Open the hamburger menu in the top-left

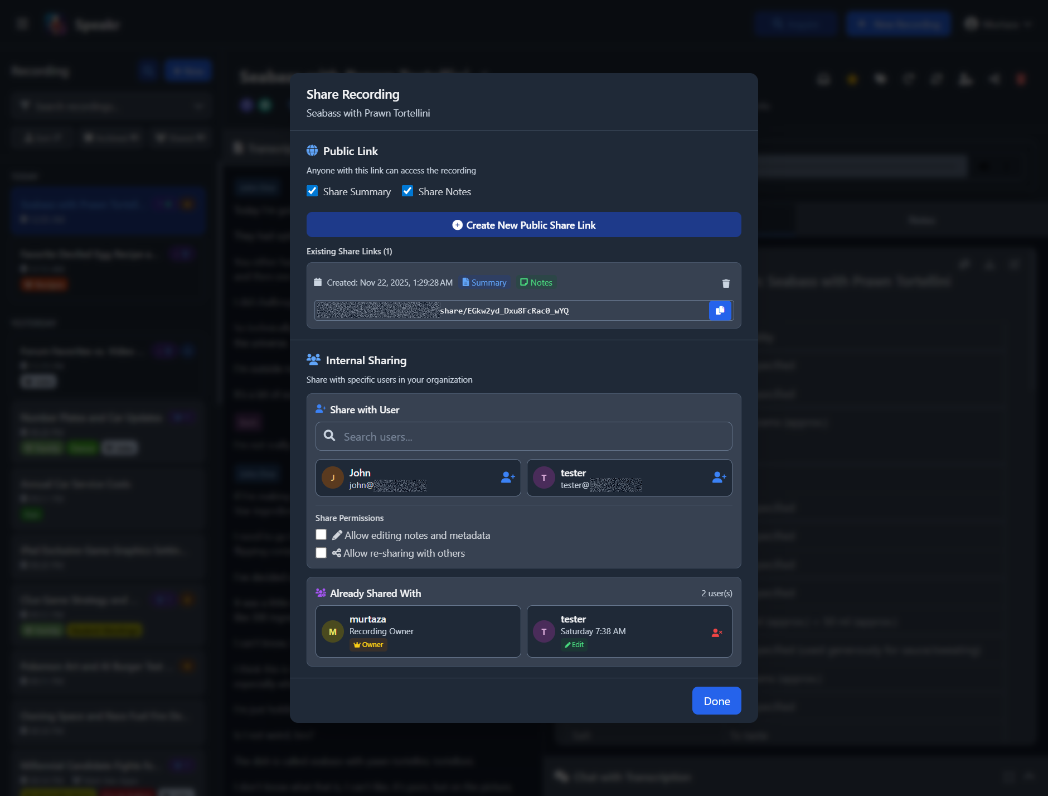[22, 23]
